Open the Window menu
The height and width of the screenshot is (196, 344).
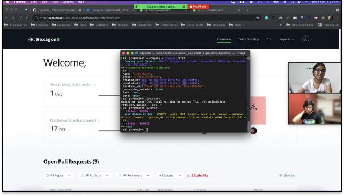68,2
